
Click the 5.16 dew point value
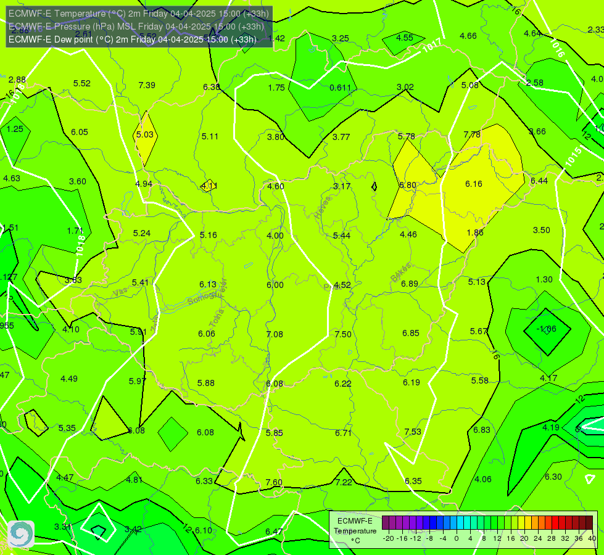click(x=209, y=235)
